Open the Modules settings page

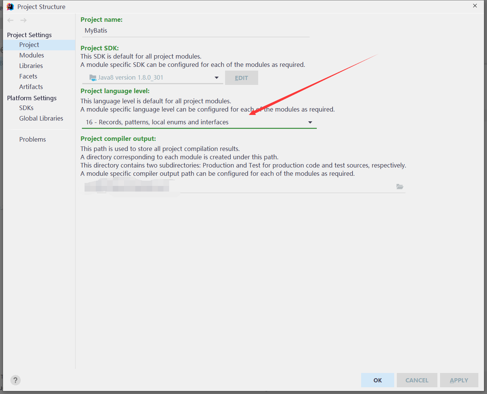point(32,55)
